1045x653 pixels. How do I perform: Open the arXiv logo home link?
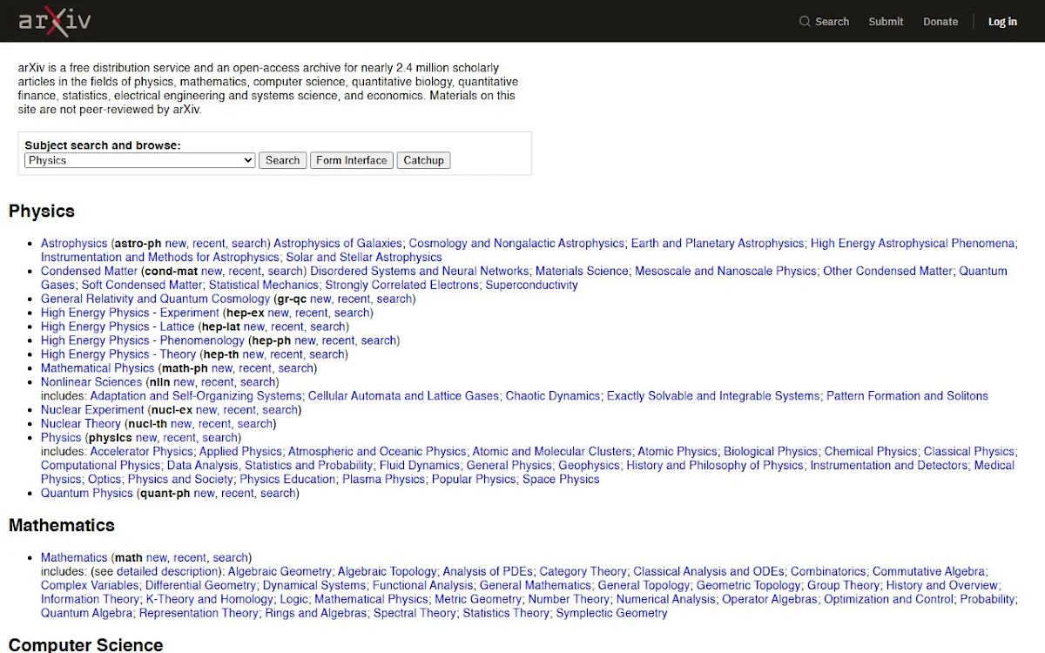click(x=55, y=21)
